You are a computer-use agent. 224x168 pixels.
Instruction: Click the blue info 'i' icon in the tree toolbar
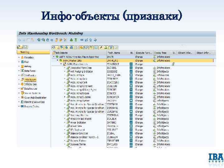96,47
